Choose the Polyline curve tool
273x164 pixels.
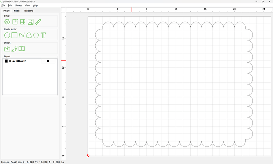[22, 35]
